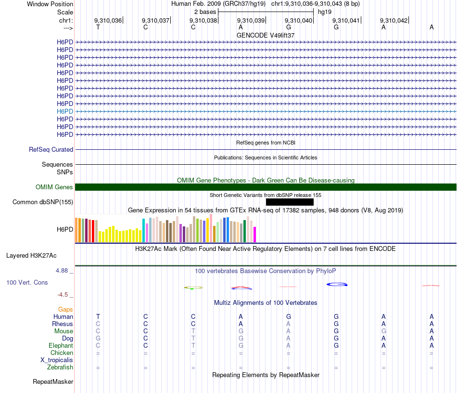Click the Human species label

63,316
